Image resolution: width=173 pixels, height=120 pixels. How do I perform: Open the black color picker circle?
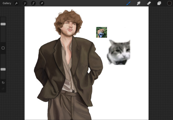click(x=169, y=3)
